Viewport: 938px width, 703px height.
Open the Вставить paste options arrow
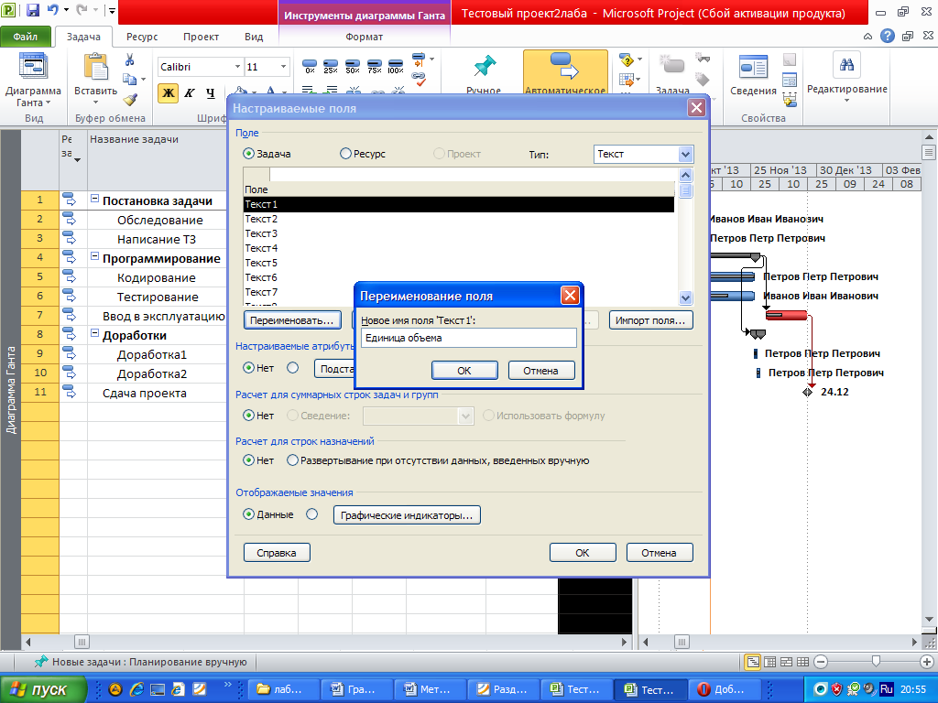point(95,103)
